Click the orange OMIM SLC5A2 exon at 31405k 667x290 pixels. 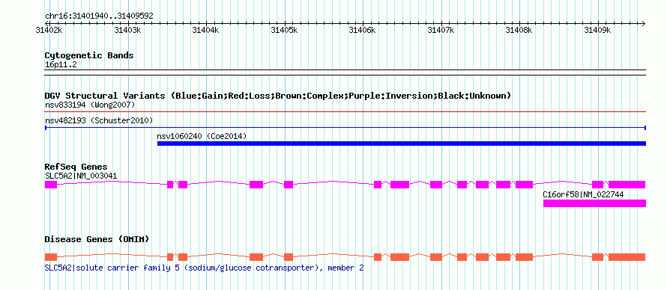289,257
